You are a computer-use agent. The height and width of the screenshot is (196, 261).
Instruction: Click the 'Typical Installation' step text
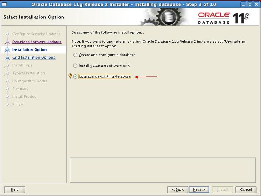(29, 73)
